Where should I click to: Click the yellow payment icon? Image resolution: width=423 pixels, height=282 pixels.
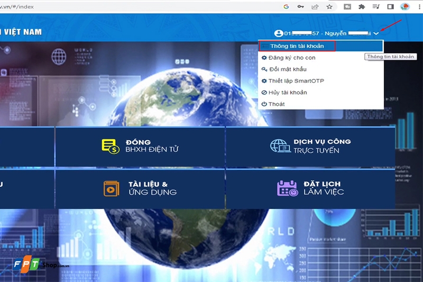111,147
